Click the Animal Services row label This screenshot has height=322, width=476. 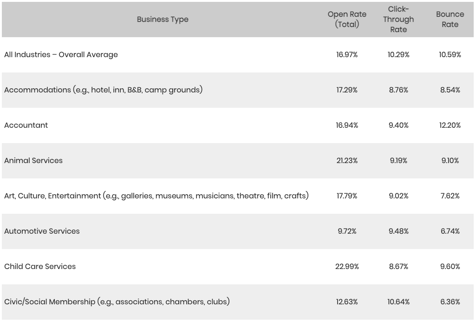tap(33, 161)
